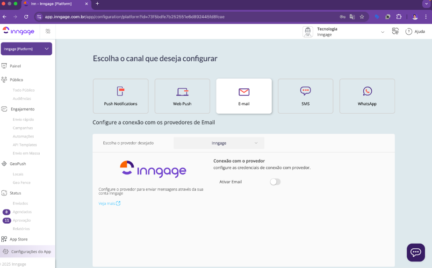Click the browser translate icon
The image size is (432, 268).
[x=352, y=17]
